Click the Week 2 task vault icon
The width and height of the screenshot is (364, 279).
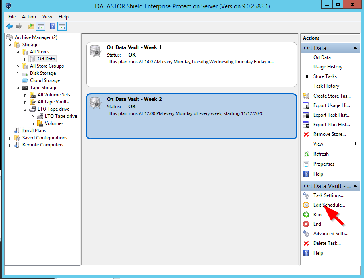pyautogui.click(x=96, y=103)
